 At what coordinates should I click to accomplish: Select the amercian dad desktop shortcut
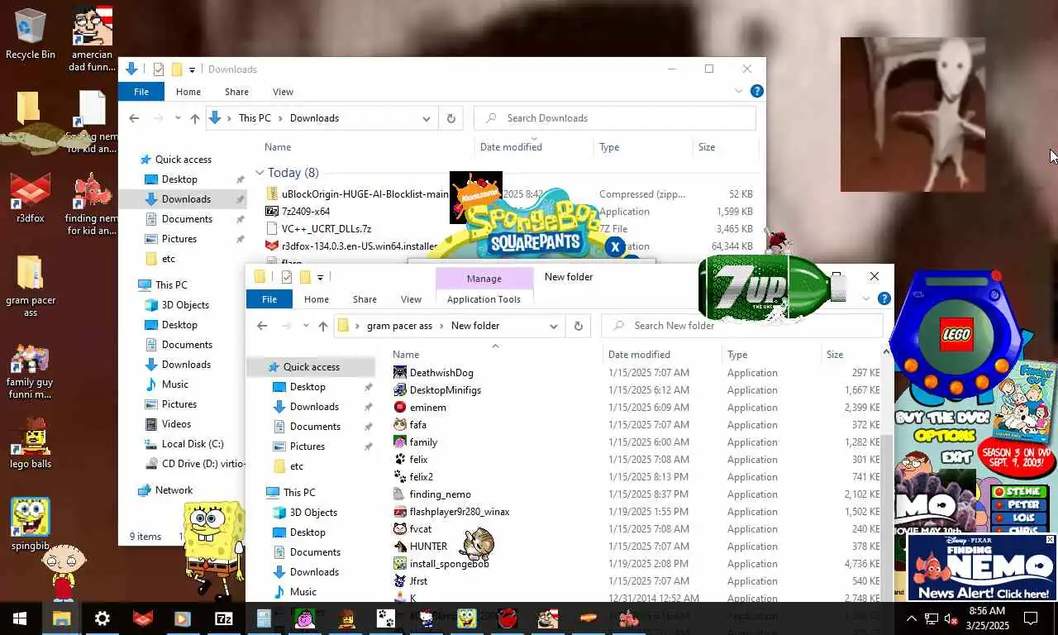pyautogui.click(x=92, y=38)
